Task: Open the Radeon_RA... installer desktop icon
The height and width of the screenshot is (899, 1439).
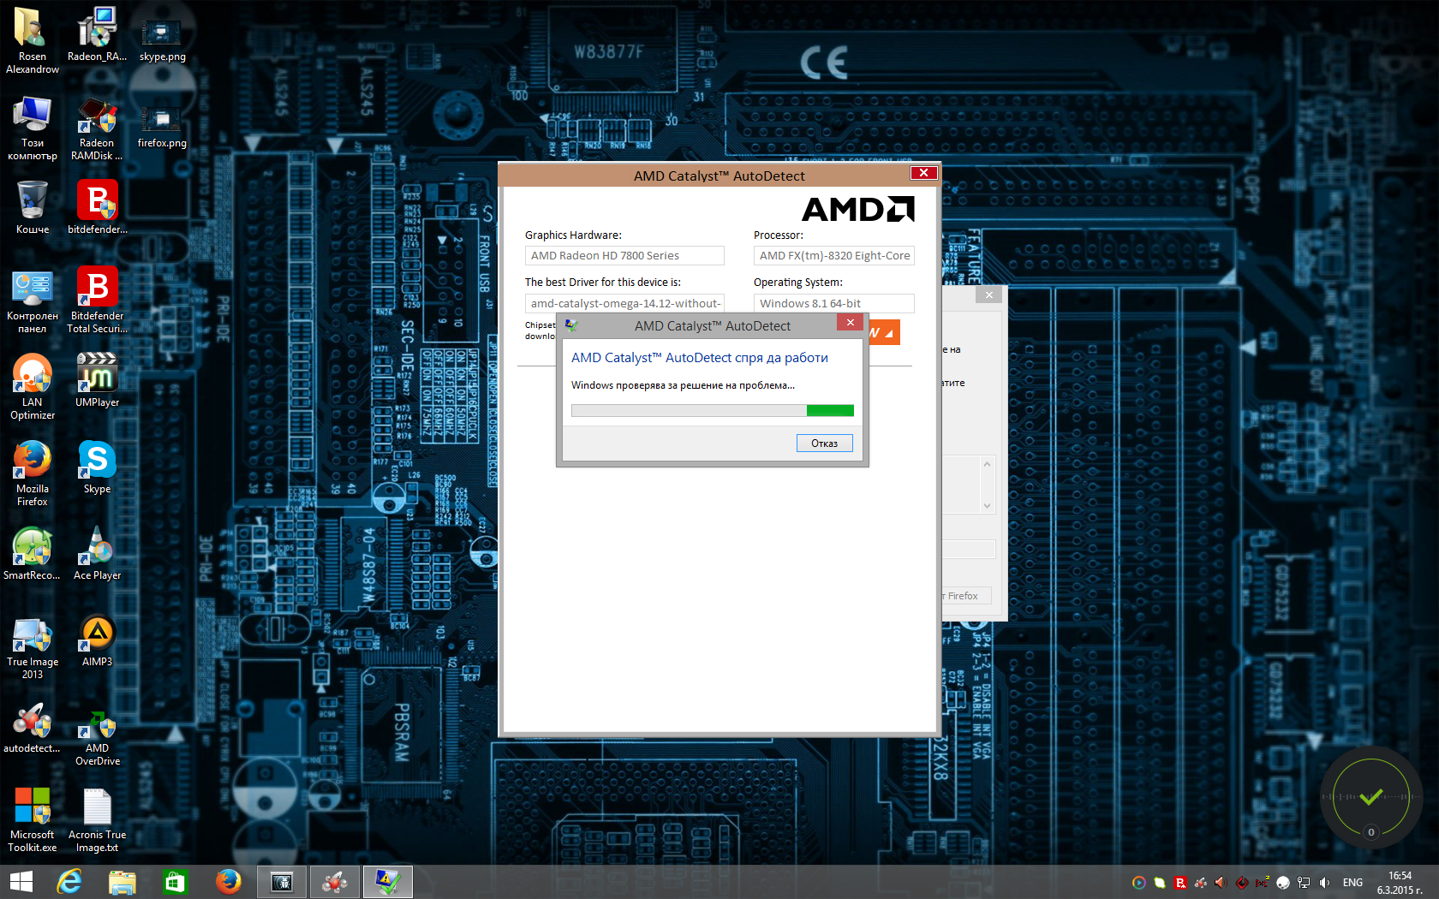Action: point(97,34)
